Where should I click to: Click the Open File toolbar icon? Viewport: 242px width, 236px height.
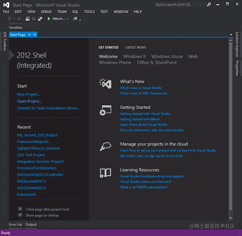tap(28, 19)
